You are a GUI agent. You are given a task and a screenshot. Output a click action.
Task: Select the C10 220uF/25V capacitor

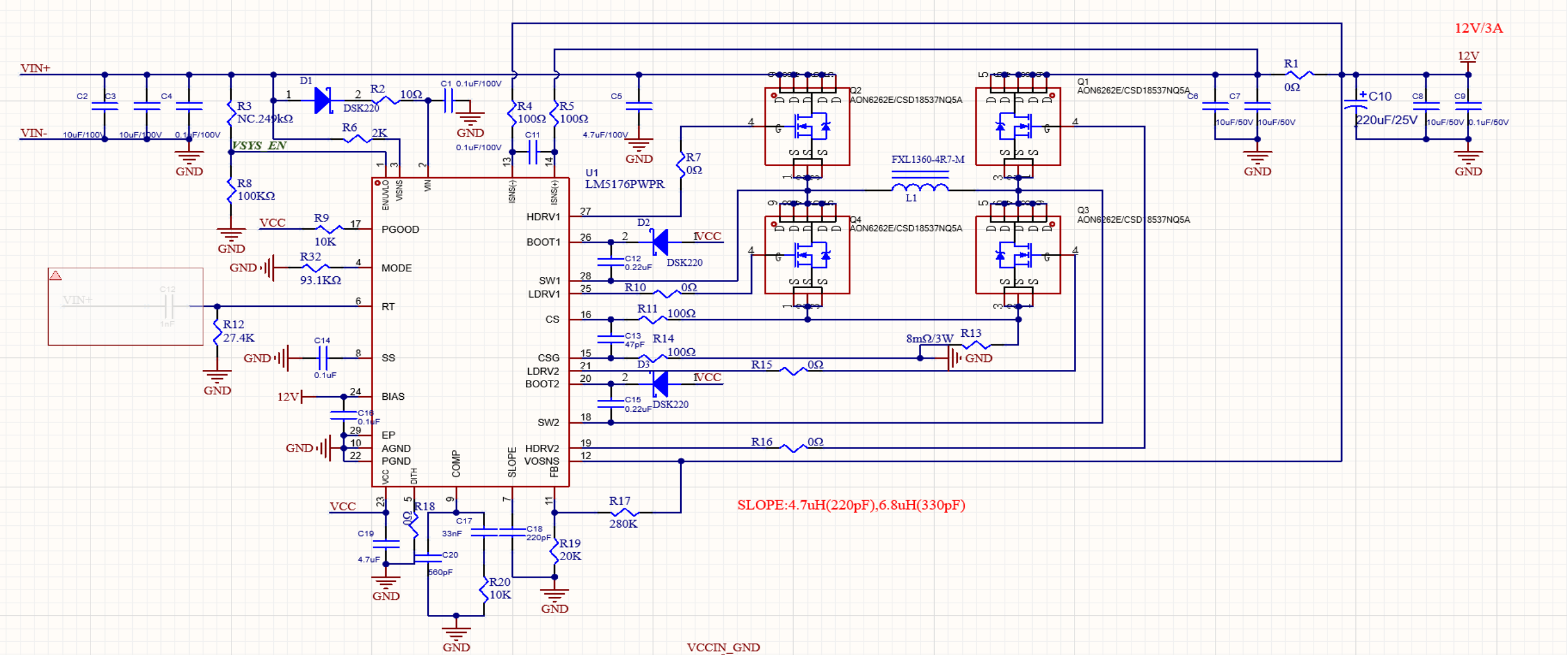click(1355, 106)
